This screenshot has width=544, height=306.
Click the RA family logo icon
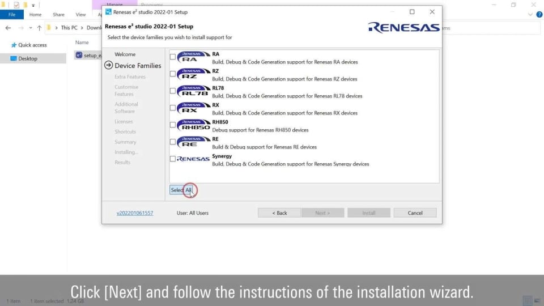(x=194, y=57)
